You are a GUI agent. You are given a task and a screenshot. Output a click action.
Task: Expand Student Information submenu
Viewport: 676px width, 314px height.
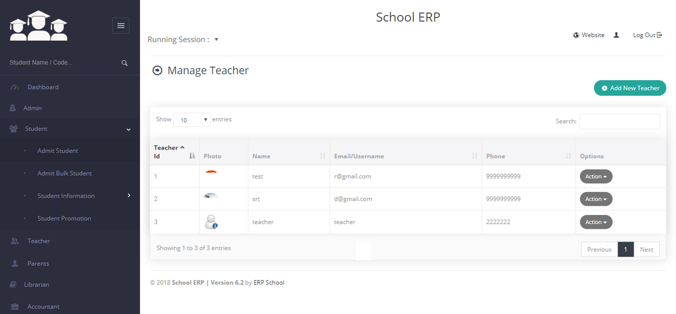tap(129, 196)
